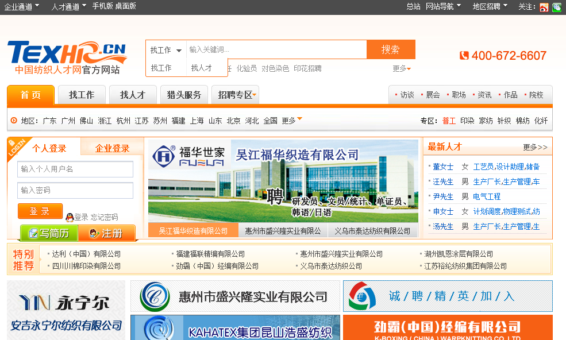Click the phone icon beside 400-672-6607
Viewport: 566px width, 340px height.
coord(464,56)
